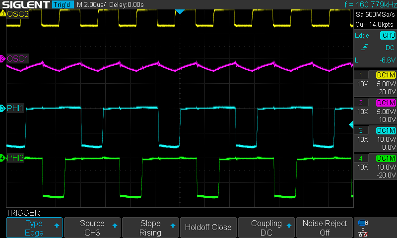Image resolution: width=397 pixels, height=238 pixels.
Task: Click channel 3 offset 0.0V value
Action: tap(389, 147)
